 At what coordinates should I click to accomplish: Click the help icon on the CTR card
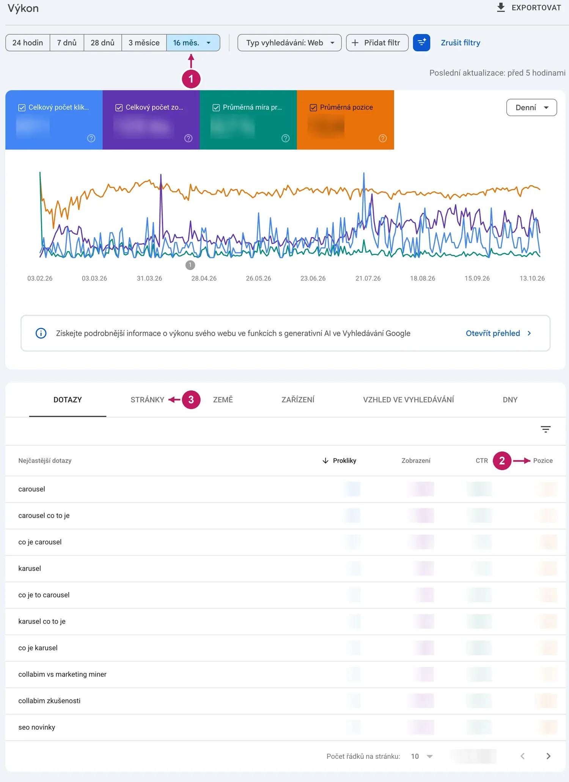coord(285,138)
